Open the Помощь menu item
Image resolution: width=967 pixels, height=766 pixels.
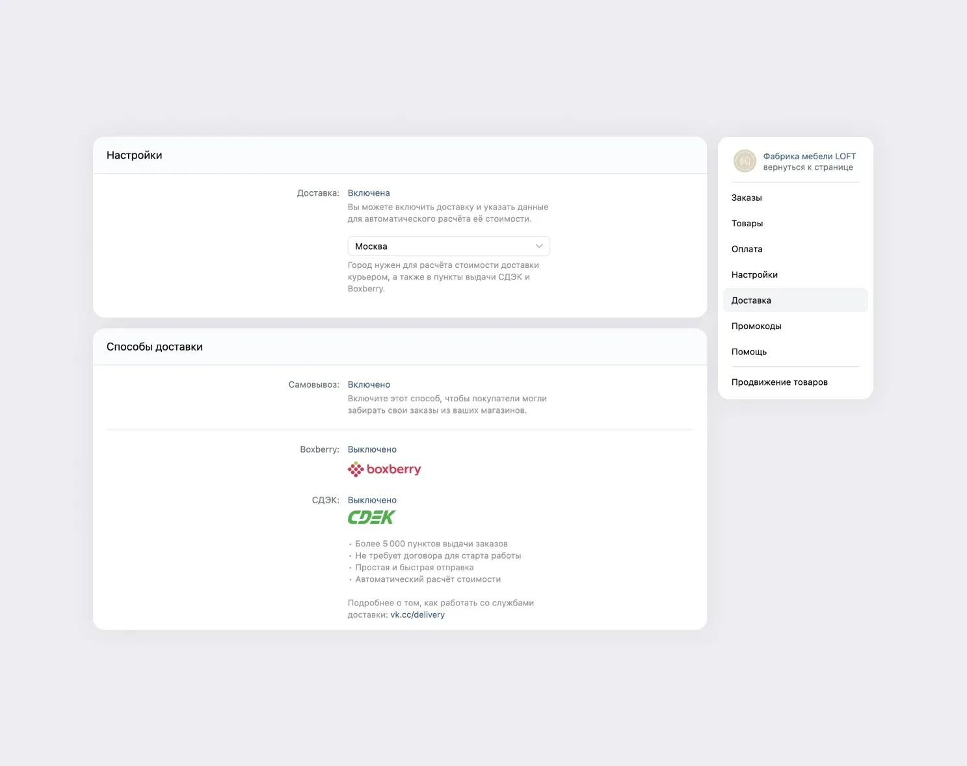749,352
